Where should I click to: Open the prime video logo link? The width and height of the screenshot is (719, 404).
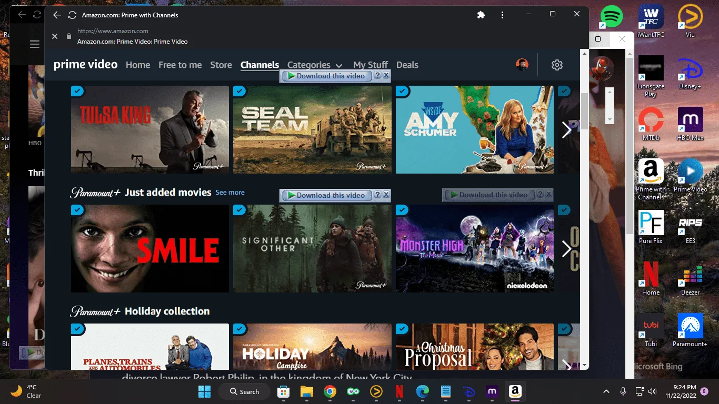click(85, 65)
